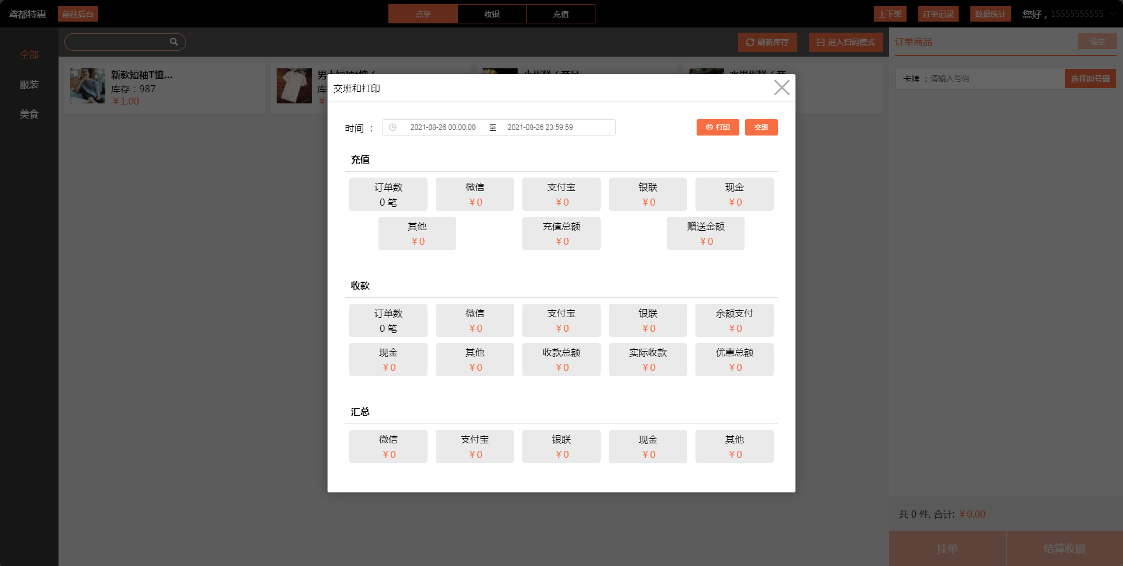This screenshot has width=1123, height=566.
Task: Click 余额支付 tile
Action: click(735, 321)
